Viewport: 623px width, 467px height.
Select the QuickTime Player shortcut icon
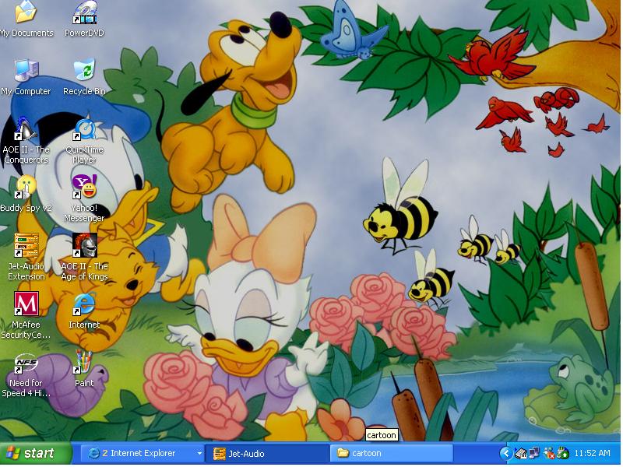click(84, 141)
